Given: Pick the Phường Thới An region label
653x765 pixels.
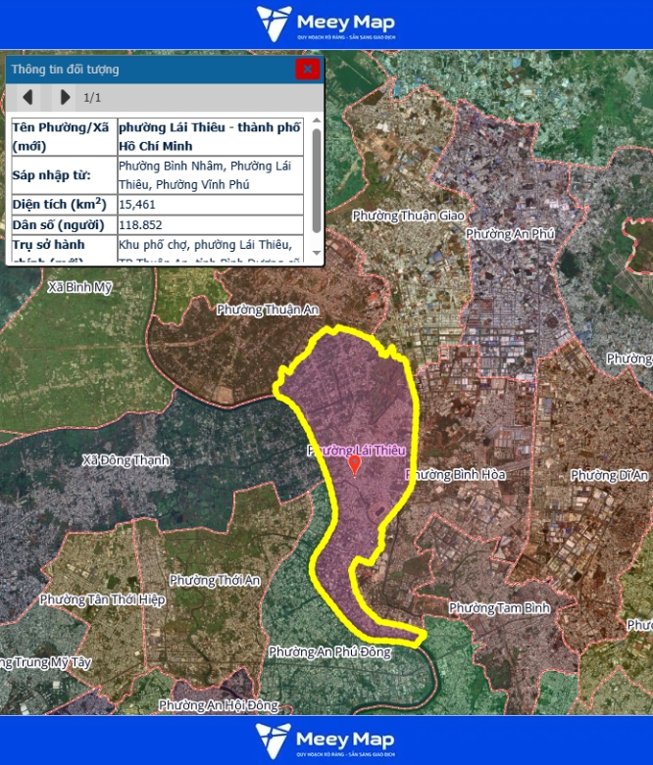Looking at the screenshot, I should point(221,581).
